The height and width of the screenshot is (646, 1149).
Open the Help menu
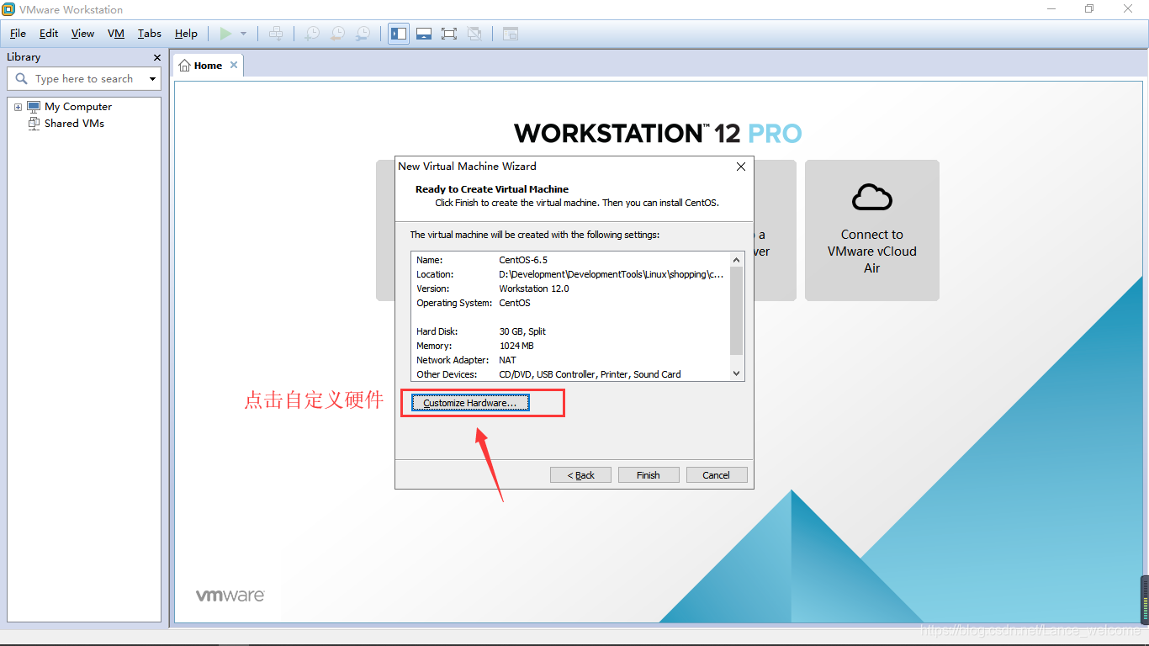coord(186,34)
